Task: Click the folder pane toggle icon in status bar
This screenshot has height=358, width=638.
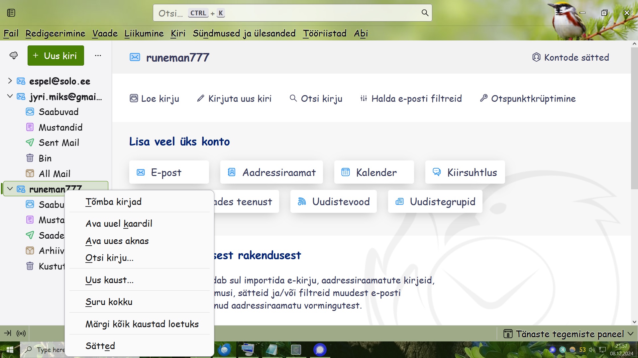Action: [8, 333]
